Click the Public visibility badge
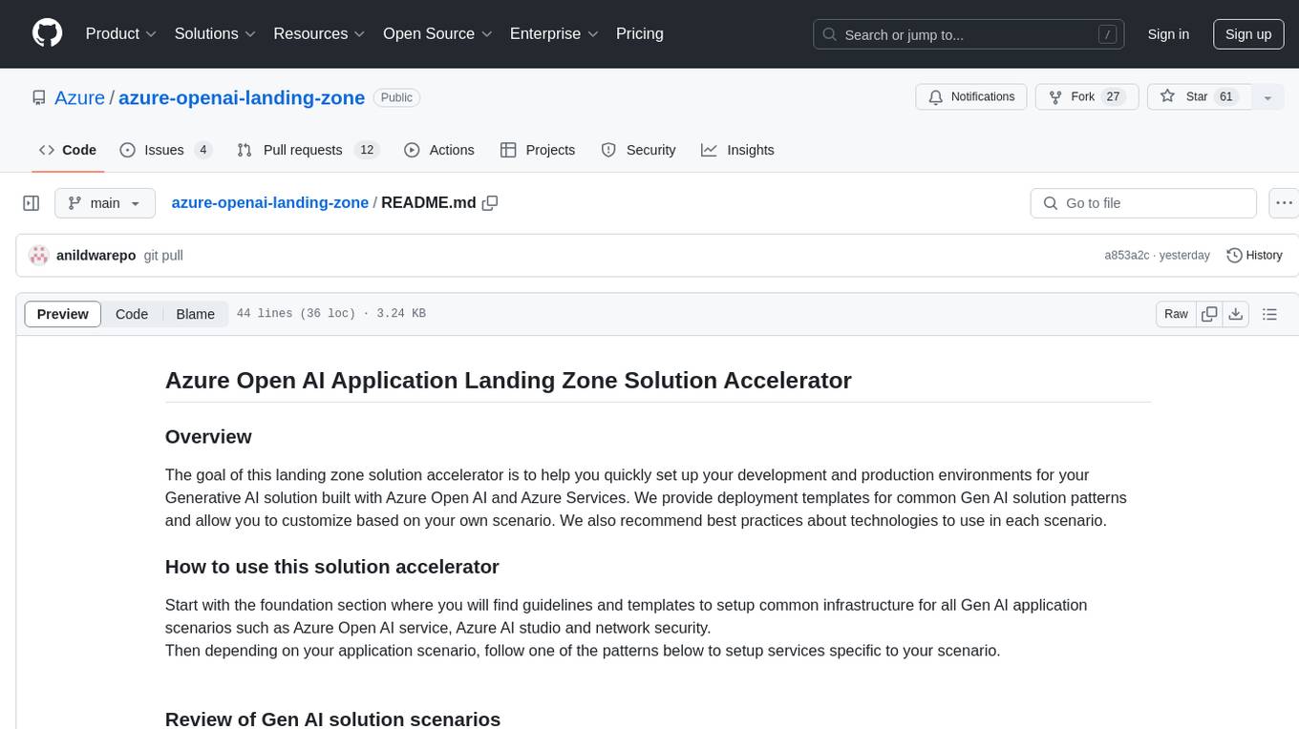1299x729 pixels. 396,97
